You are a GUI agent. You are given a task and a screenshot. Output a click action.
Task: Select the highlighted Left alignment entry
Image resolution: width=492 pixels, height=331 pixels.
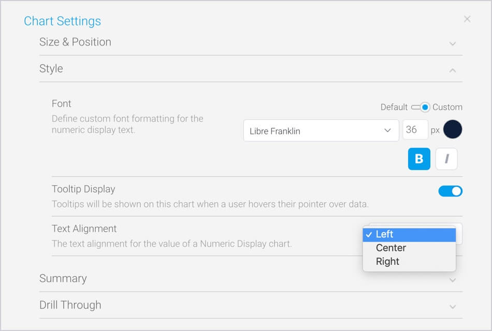click(x=385, y=234)
